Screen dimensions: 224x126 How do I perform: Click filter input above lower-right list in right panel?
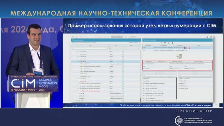click(195, 76)
